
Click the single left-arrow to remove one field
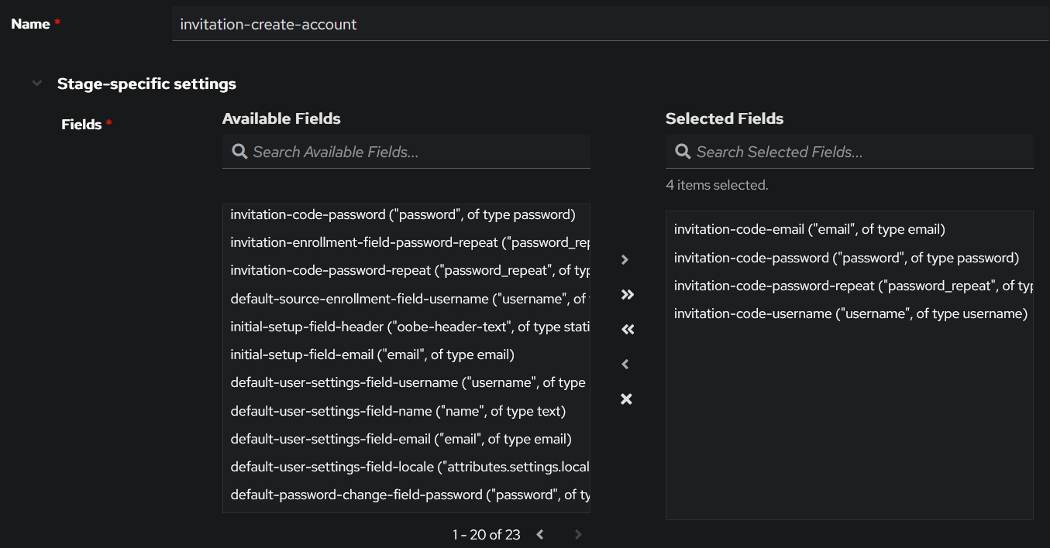pos(625,364)
